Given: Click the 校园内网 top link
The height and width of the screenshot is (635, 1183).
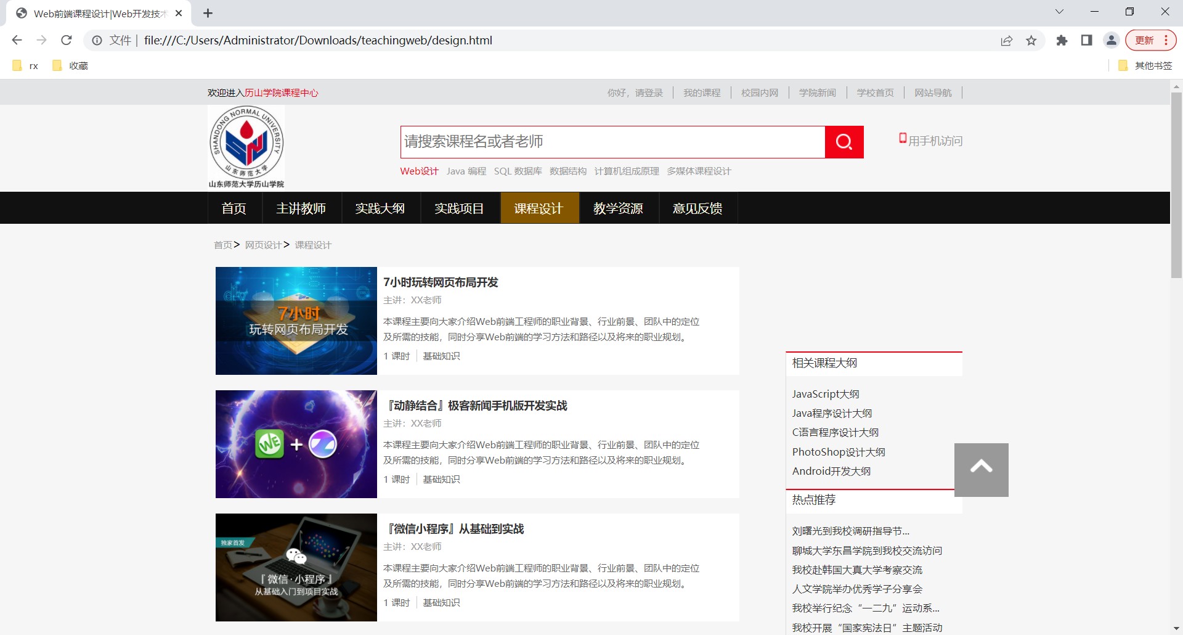Looking at the screenshot, I should click(760, 92).
